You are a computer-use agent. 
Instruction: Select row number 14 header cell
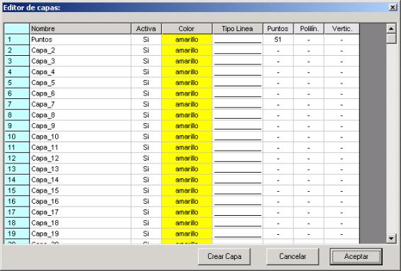click(x=17, y=180)
